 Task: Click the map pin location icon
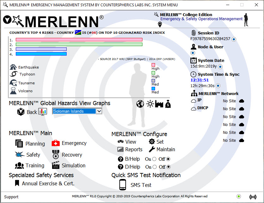point(160,25)
